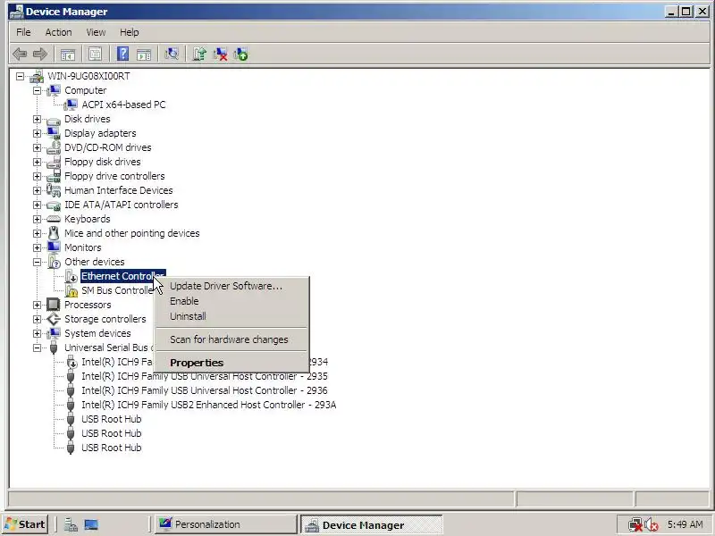This screenshot has height=536, width=715.
Task: Choose Scan for hardware changes in context menu
Action: pos(231,339)
